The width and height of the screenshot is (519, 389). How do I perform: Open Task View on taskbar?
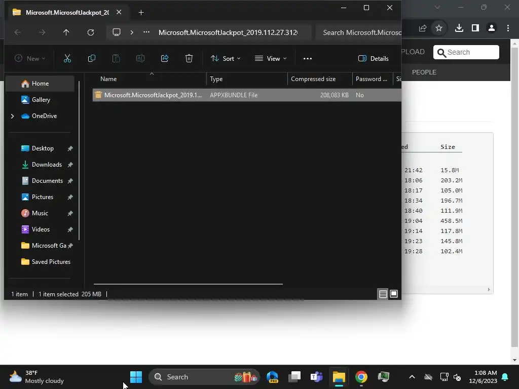point(294,377)
